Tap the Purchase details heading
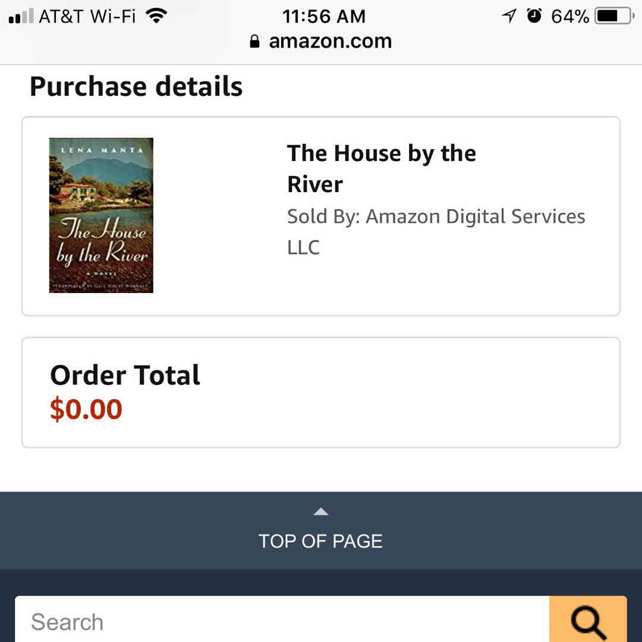The image size is (642, 642). 136,86
